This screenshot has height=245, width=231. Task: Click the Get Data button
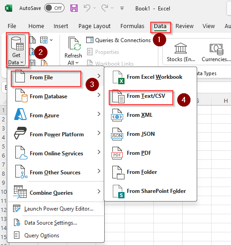tap(16, 50)
